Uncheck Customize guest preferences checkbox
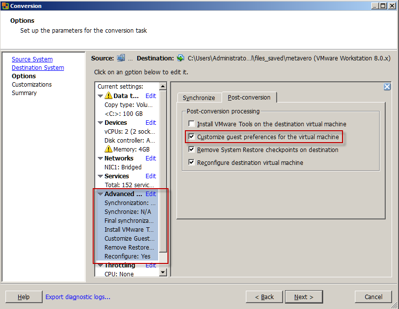The width and height of the screenshot is (399, 309). (191, 137)
